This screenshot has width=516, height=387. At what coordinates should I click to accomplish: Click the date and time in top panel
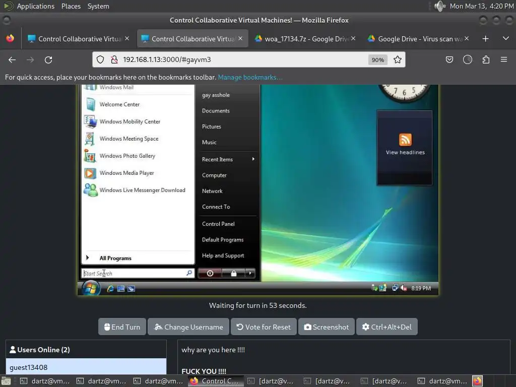[x=481, y=6]
